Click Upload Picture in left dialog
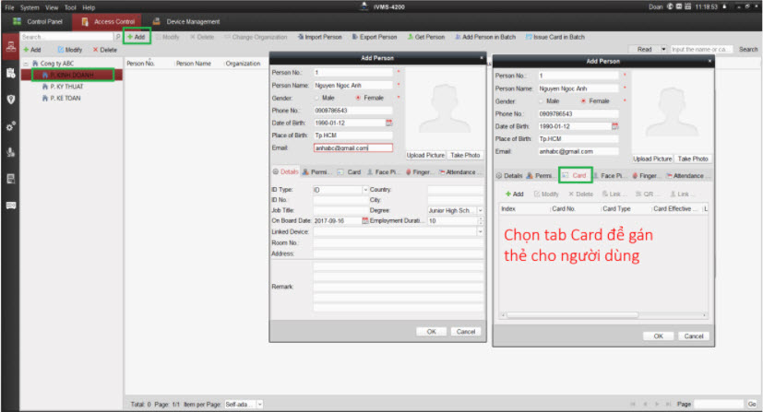 [x=425, y=155]
